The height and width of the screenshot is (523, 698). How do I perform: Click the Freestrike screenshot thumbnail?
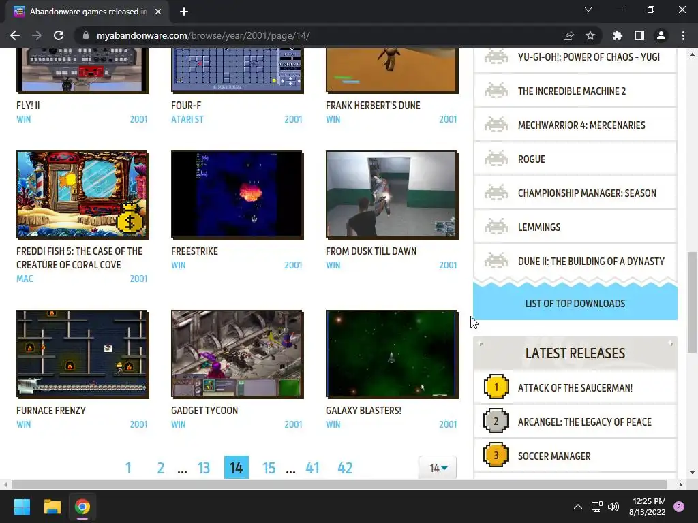(237, 194)
